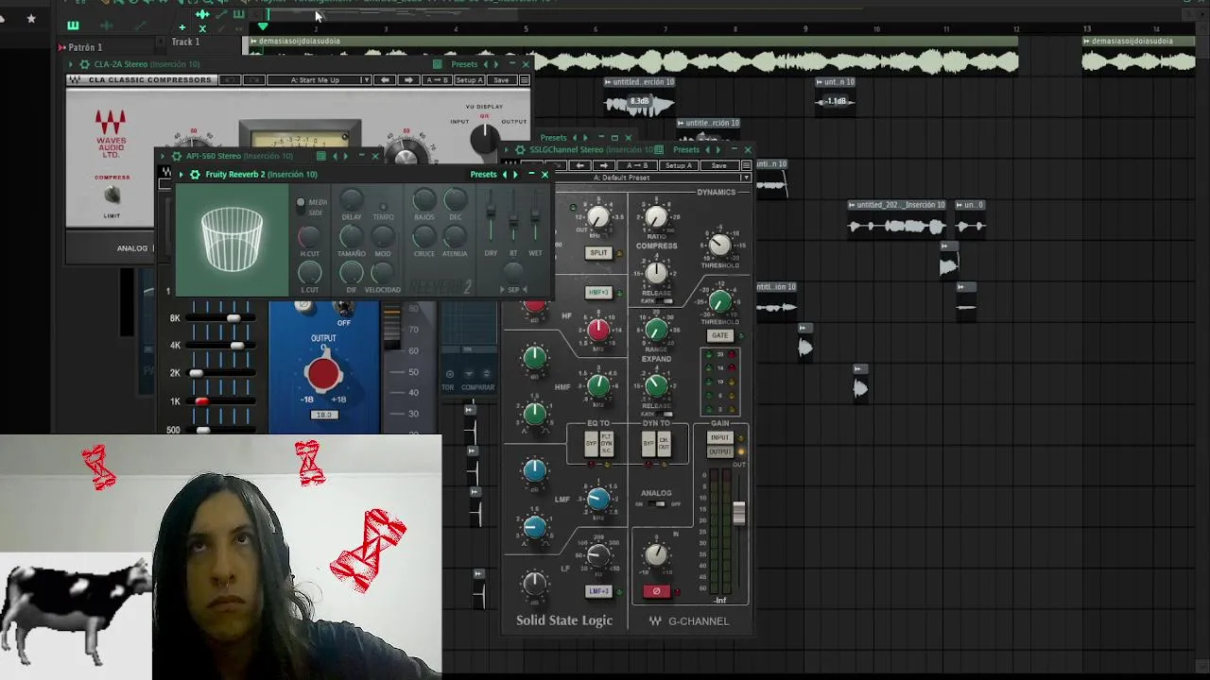The image size is (1210, 680).
Task: Select next preset arrow in Fruity Reeverb 2
Action: [x=515, y=175]
